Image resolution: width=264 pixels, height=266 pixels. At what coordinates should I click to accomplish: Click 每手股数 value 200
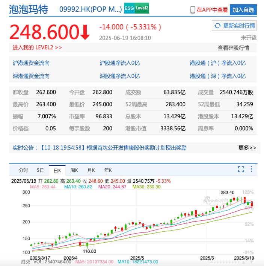point(108,128)
